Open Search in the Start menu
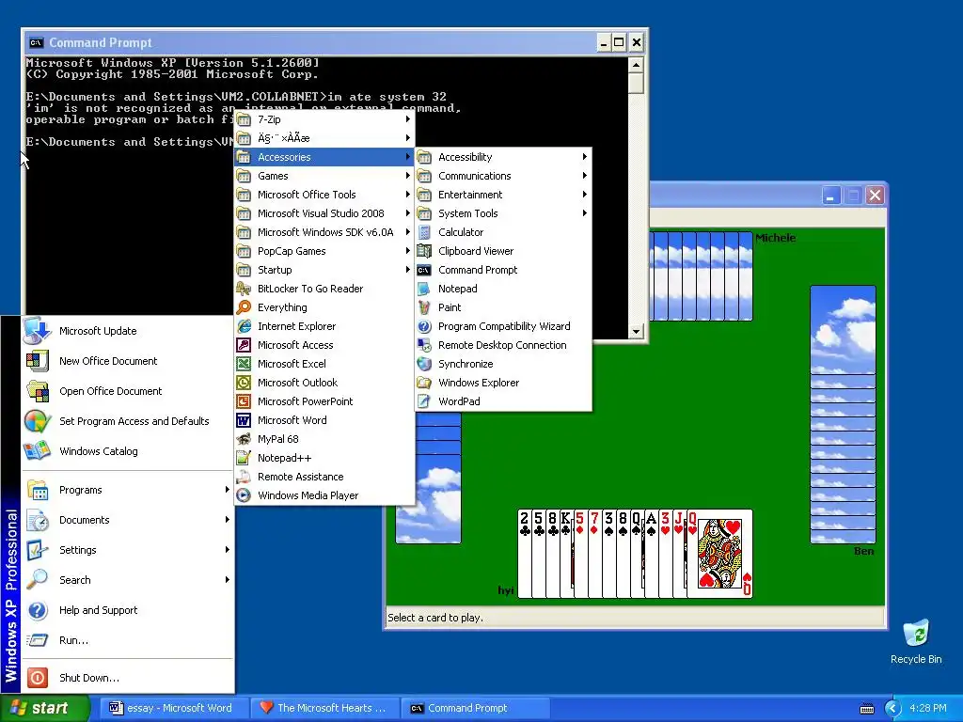 coord(128,580)
